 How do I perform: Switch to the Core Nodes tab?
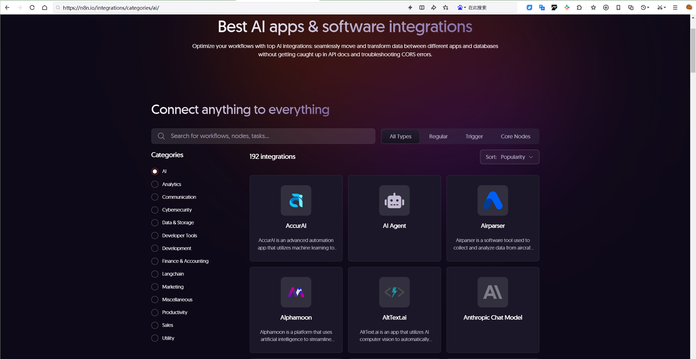515,136
